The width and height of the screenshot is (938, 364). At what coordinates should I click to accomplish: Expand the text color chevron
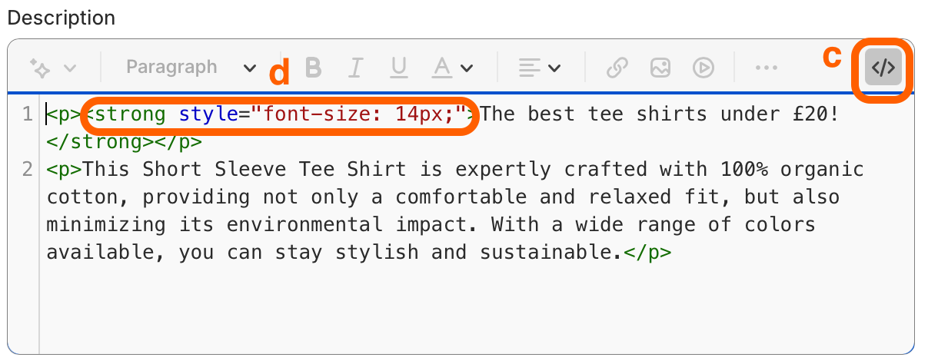click(467, 68)
